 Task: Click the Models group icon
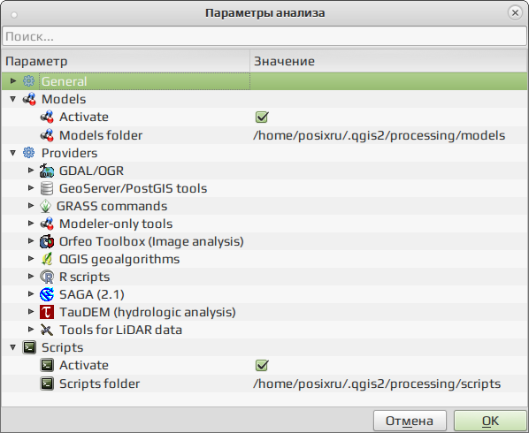[x=29, y=99]
